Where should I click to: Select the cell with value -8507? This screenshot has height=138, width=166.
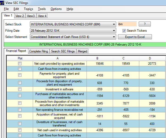[x=126, y=130]
